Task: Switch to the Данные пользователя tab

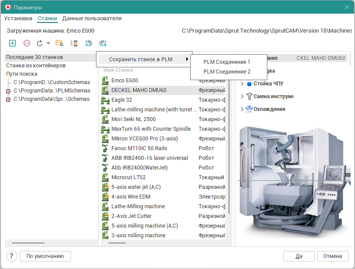Action: click(92, 18)
